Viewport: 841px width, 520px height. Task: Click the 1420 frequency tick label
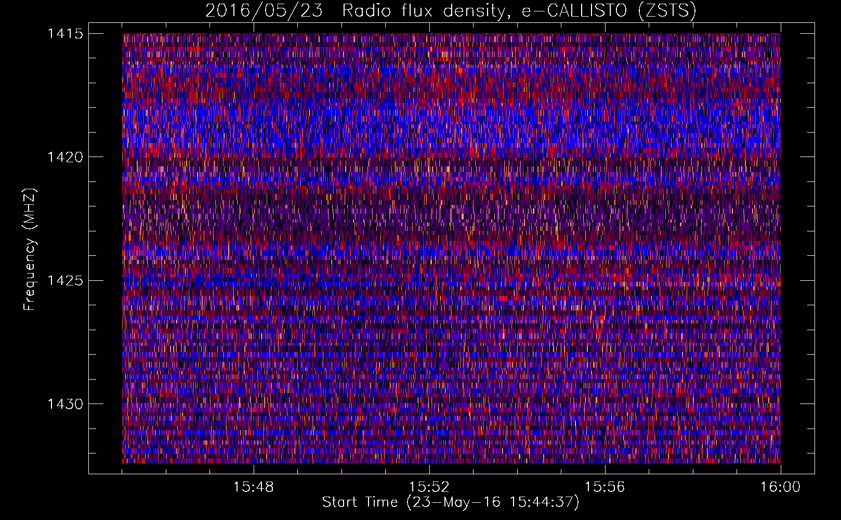[x=65, y=157]
